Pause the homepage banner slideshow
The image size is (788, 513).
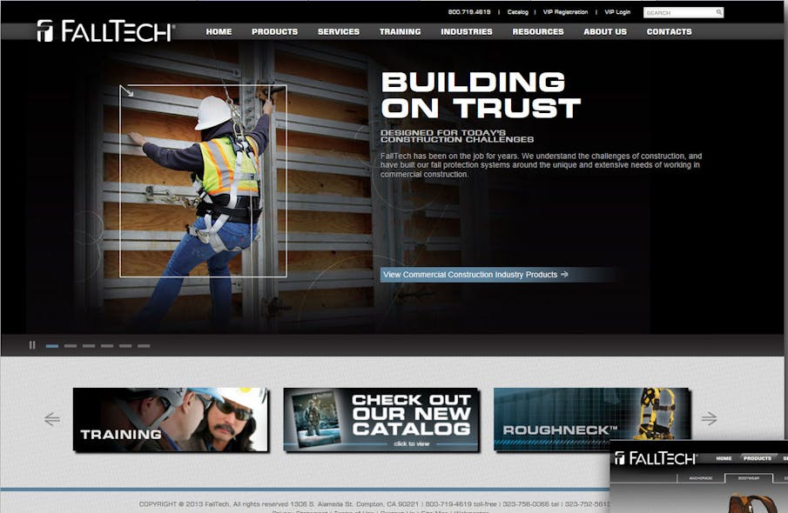[32, 345]
